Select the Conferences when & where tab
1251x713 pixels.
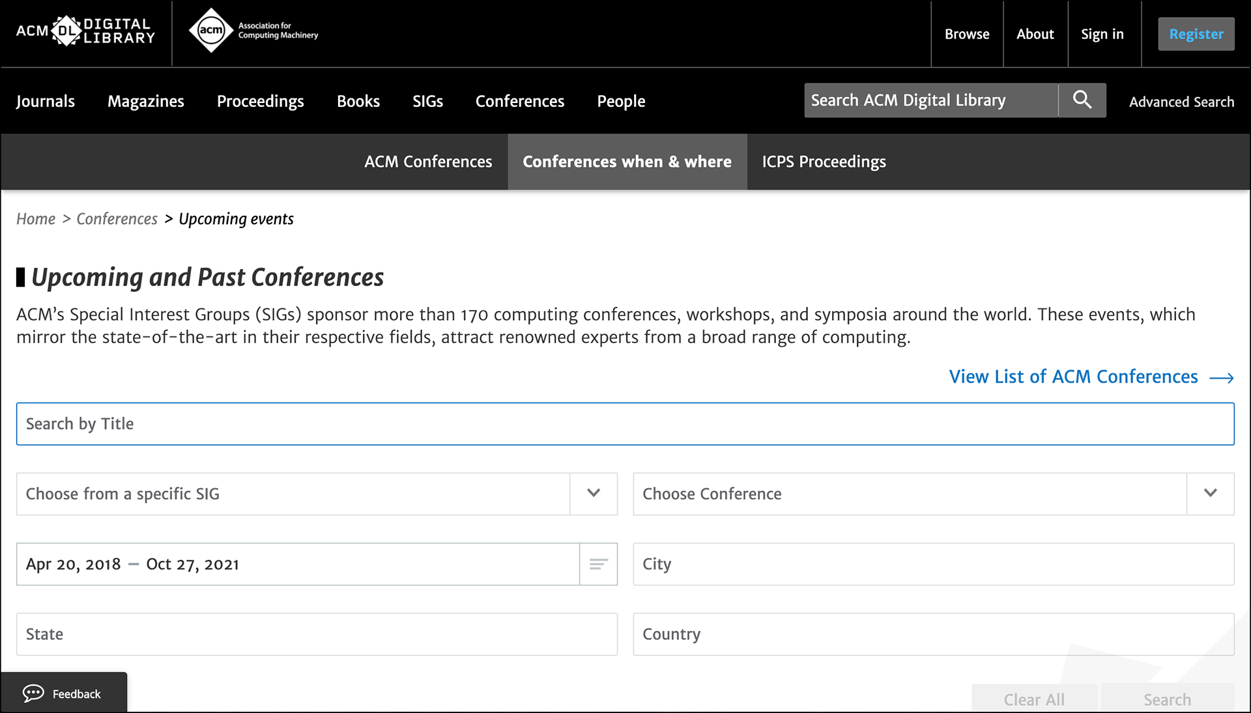(x=627, y=162)
